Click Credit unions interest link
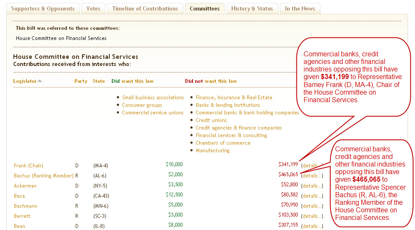 pyautogui.click(x=211, y=120)
